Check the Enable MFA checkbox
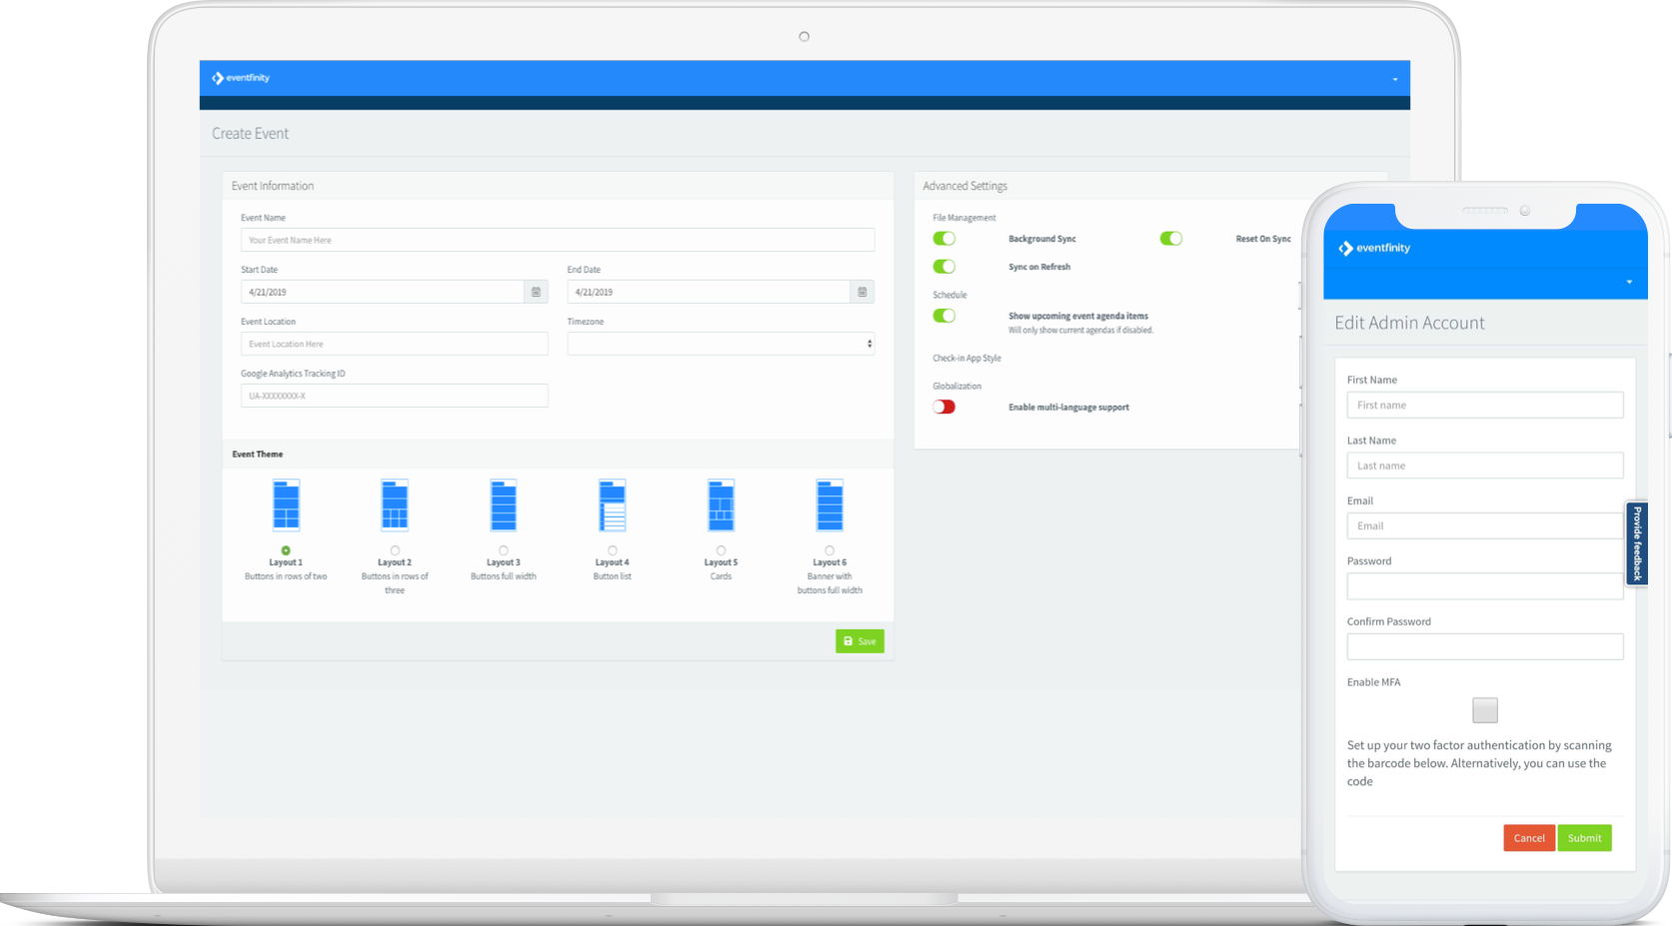 point(1485,710)
